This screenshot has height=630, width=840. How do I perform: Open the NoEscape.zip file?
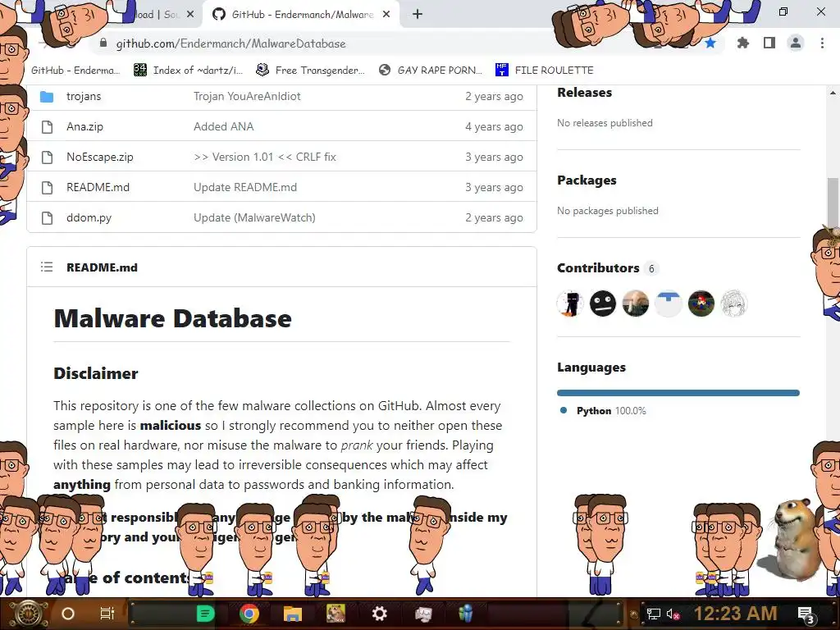(x=99, y=157)
